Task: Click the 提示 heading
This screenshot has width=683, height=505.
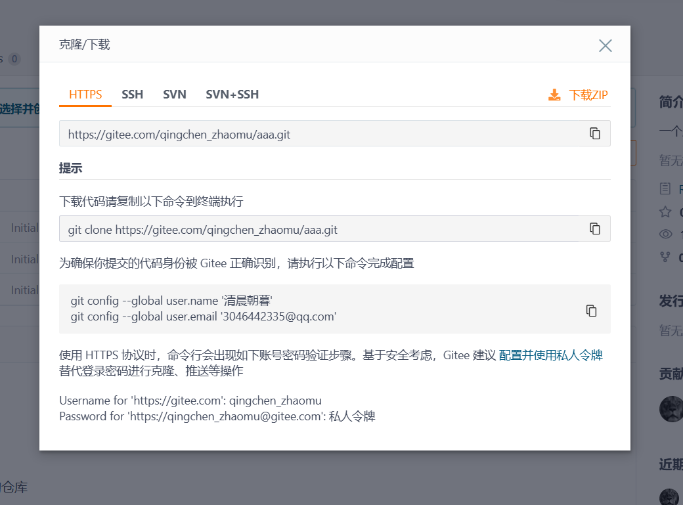Action: click(x=70, y=167)
